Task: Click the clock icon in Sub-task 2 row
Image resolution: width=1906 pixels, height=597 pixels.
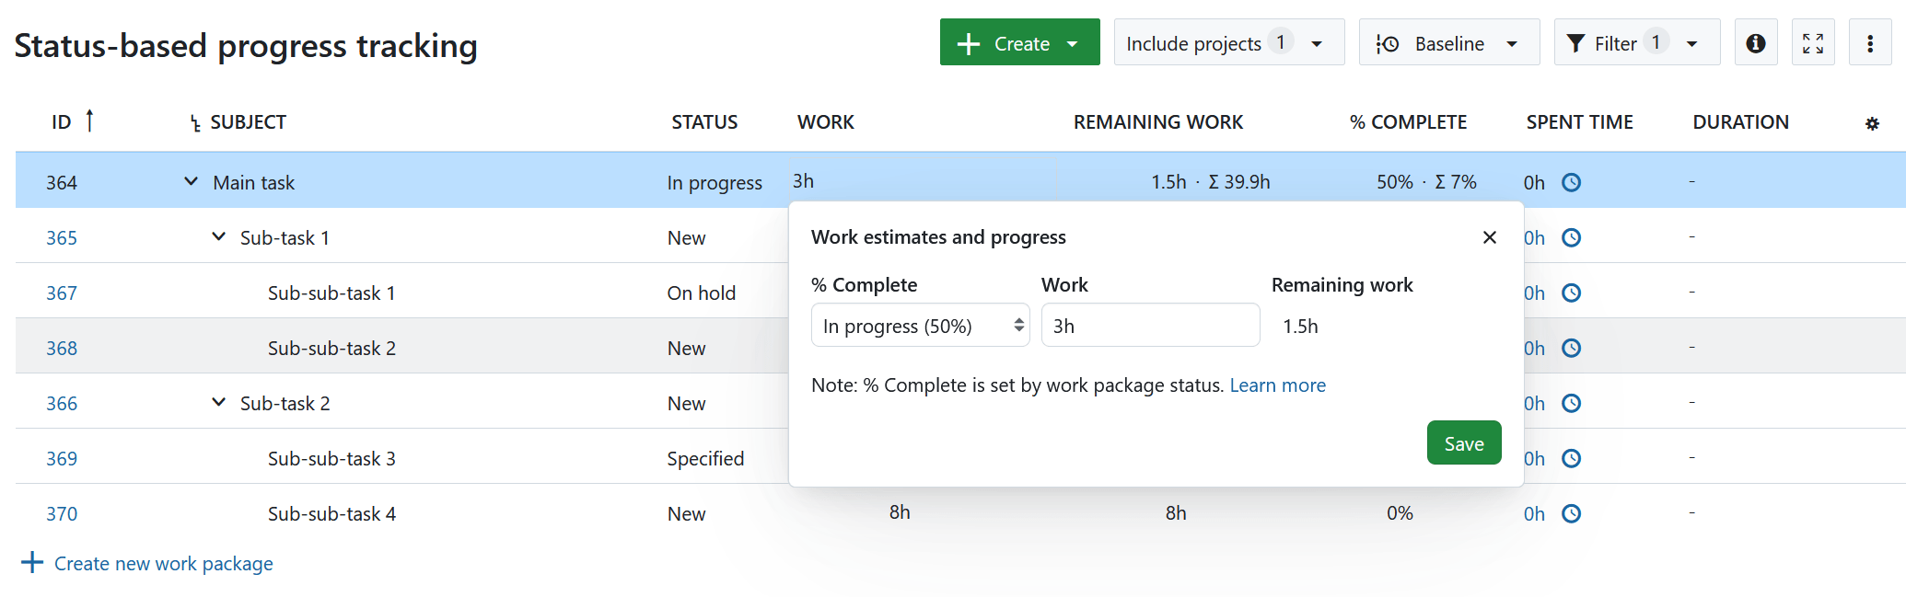Action: [x=1571, y=403]
